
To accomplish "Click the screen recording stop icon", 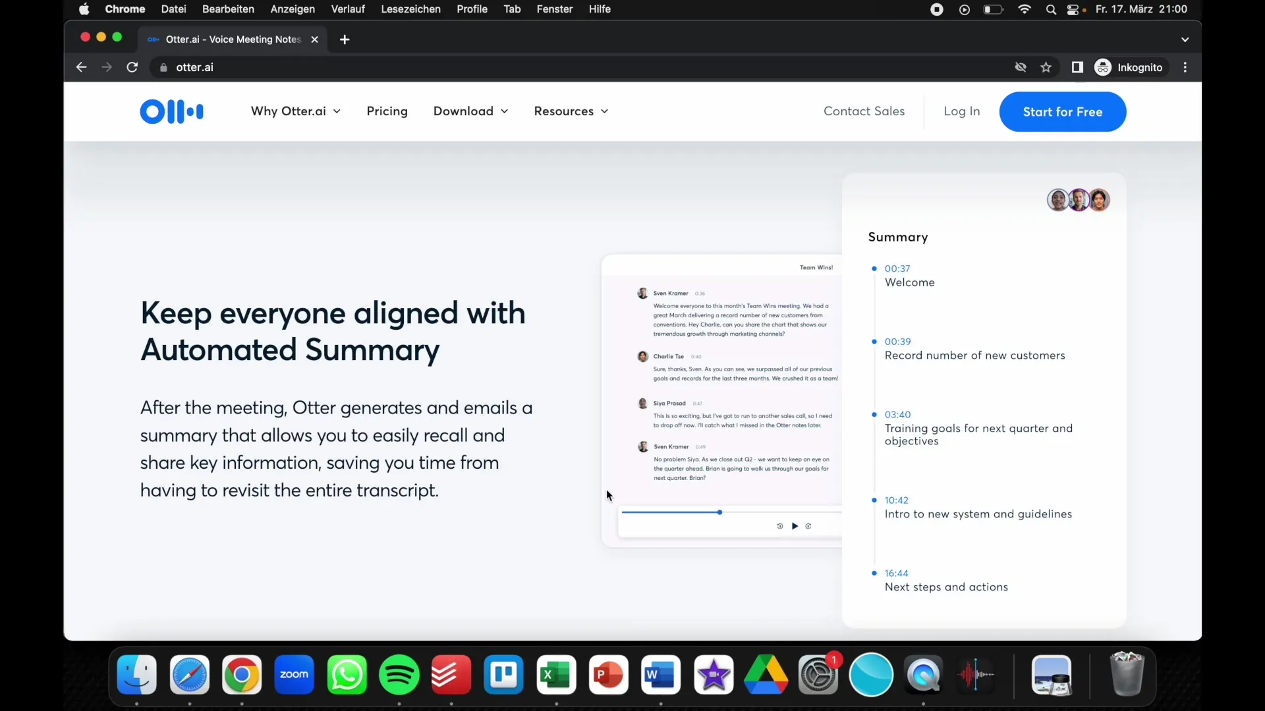I will pos(937,9).
